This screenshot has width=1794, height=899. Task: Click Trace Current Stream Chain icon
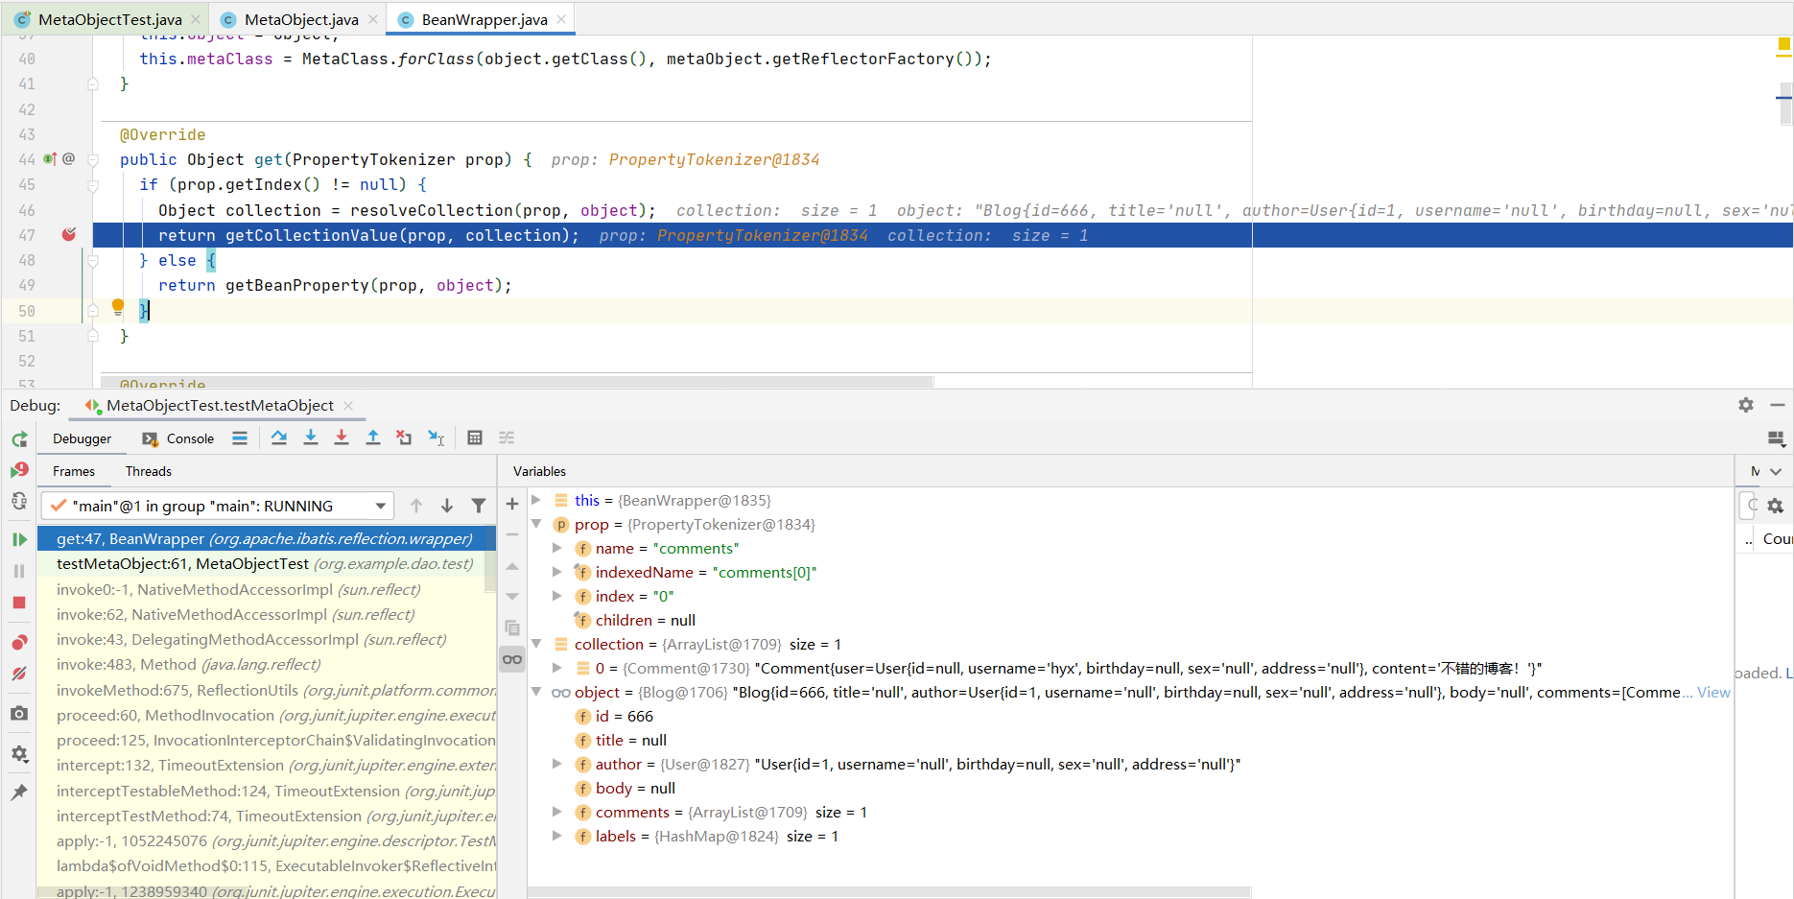[507, 438]
